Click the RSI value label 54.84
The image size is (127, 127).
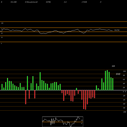117,30
